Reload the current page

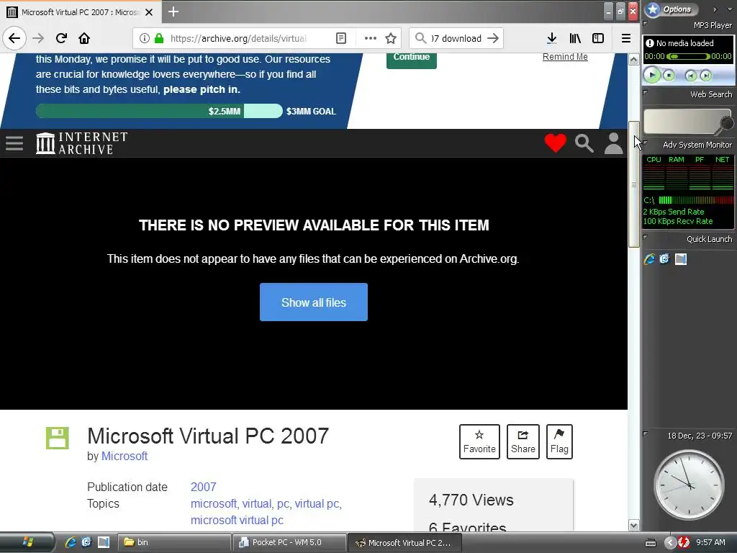click(61, 38)
